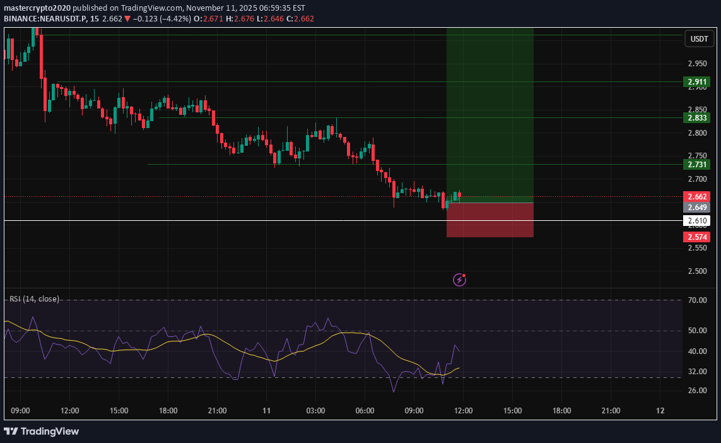Click the RSI (14, close) indicator label
The width and height of the screenshot is (721, 443).
coord(33,298)
